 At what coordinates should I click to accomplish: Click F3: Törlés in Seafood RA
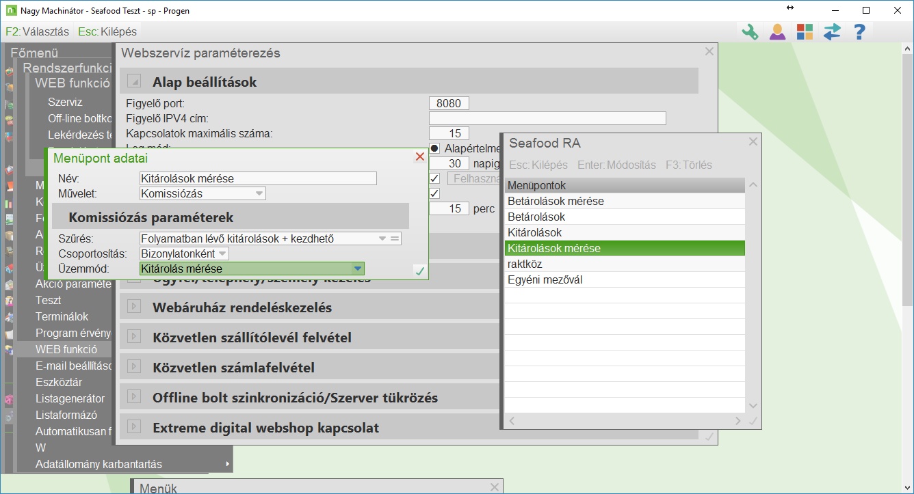(689, 165)
